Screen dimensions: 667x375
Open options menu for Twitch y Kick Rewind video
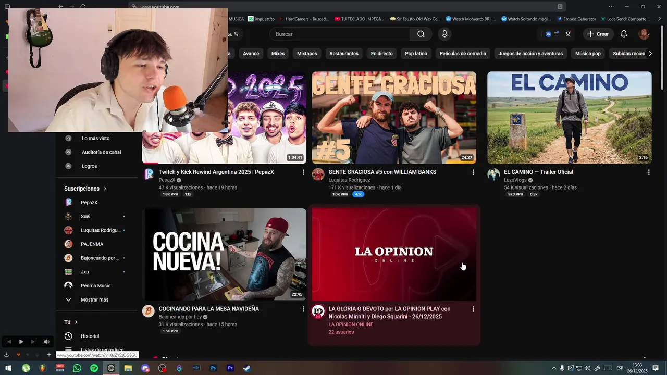tap(303, 172)
